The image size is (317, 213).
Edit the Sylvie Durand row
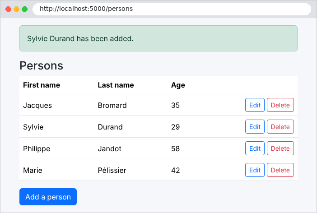pyautogui.click(x=255, y=126)
